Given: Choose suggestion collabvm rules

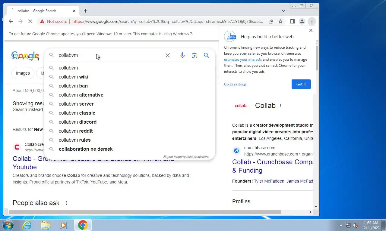Looking at the screenshot, I should point(130,140).
